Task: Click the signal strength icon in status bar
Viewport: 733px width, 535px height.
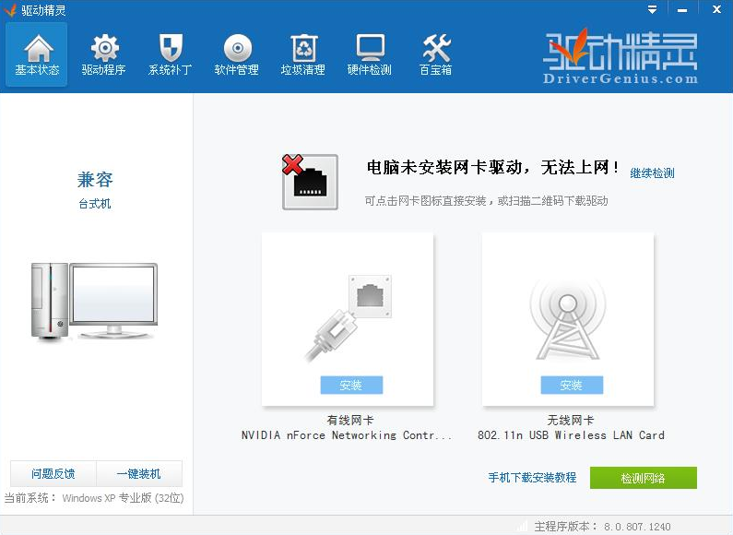Action: tap(523, 527)
